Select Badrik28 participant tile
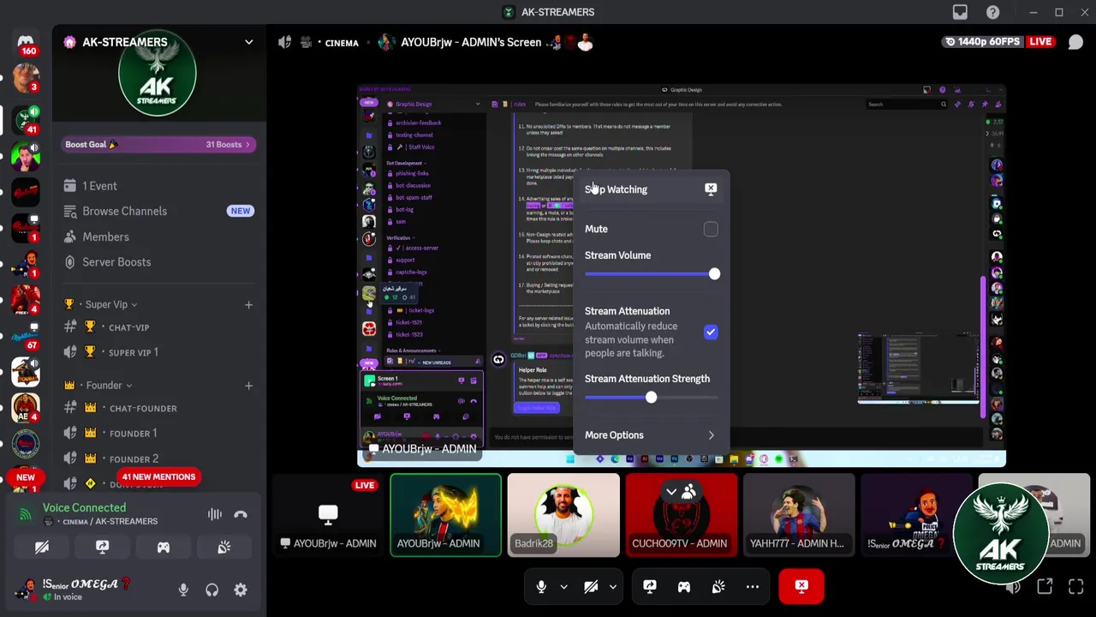The width and height of the screenshot is (1096, 617). (563, 516)
